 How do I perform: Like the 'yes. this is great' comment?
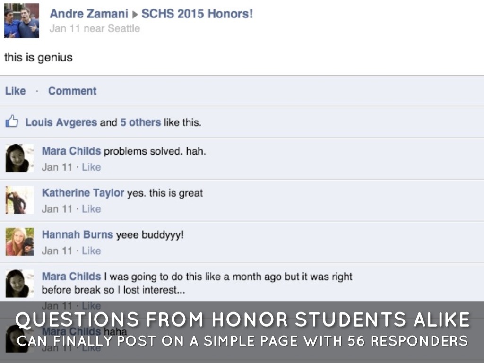pyautogui.click(x=91, y=208)
